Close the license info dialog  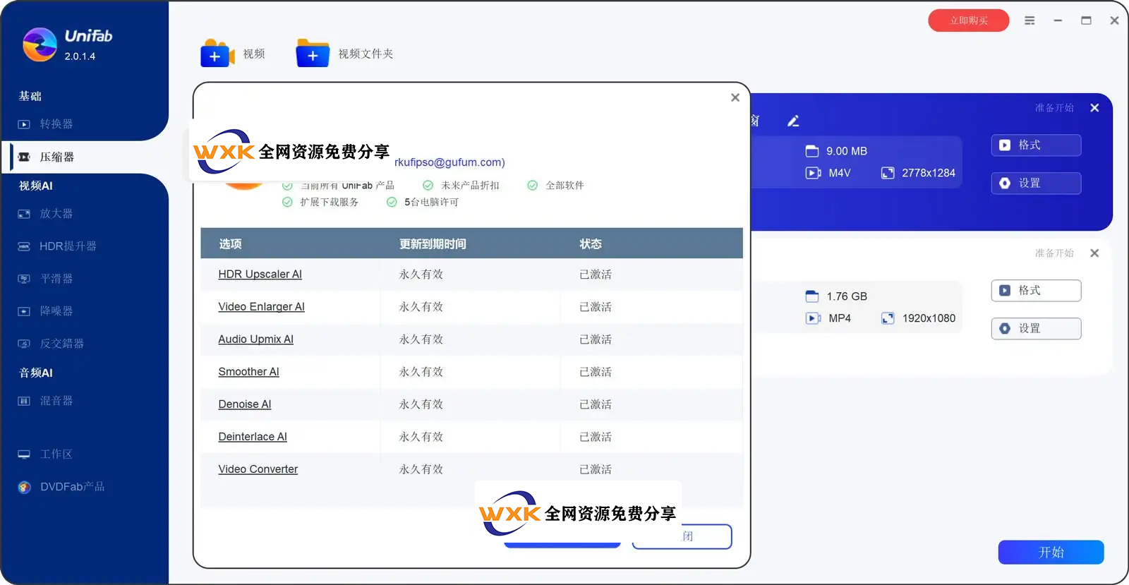click(x=735, y=97)
